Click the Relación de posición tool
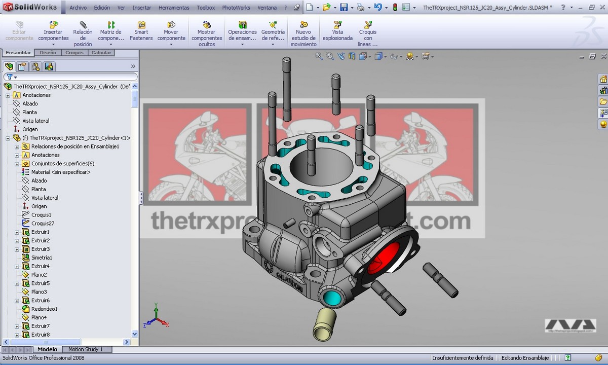The image size is (608, 365). 83,34
